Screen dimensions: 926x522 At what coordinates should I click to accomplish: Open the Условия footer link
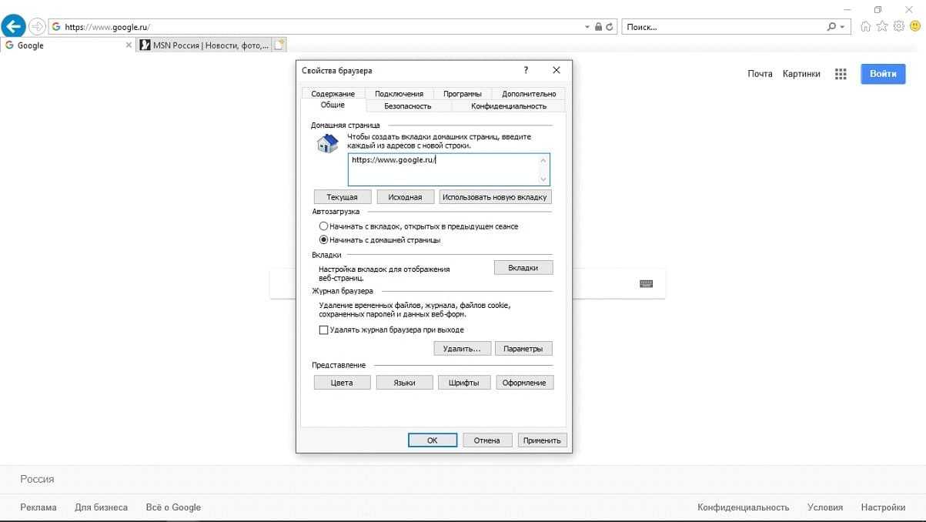[825, 507]
